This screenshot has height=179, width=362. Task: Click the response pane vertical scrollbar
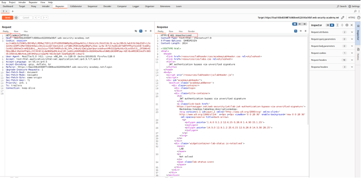point(308,79)
